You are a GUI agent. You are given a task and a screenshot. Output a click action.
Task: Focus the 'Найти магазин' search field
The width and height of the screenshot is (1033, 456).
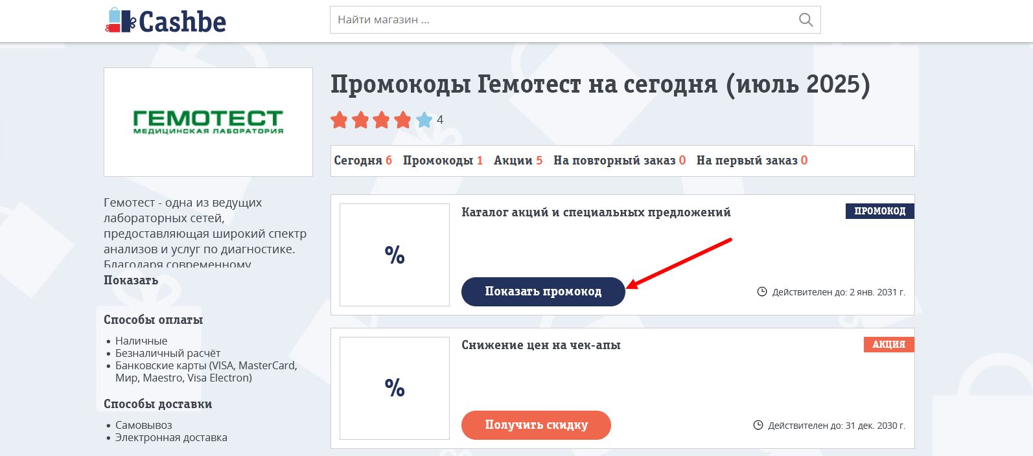575,20
